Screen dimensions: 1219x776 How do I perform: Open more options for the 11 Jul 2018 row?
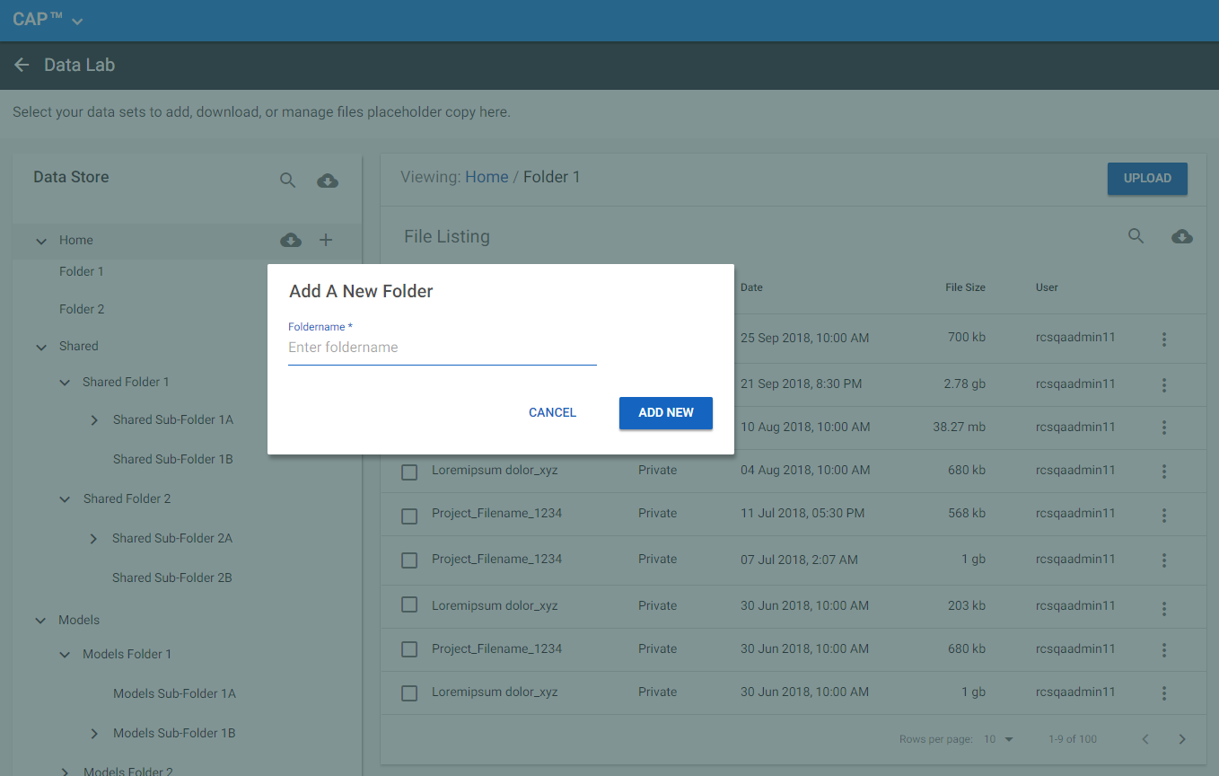pos(1164,515)
